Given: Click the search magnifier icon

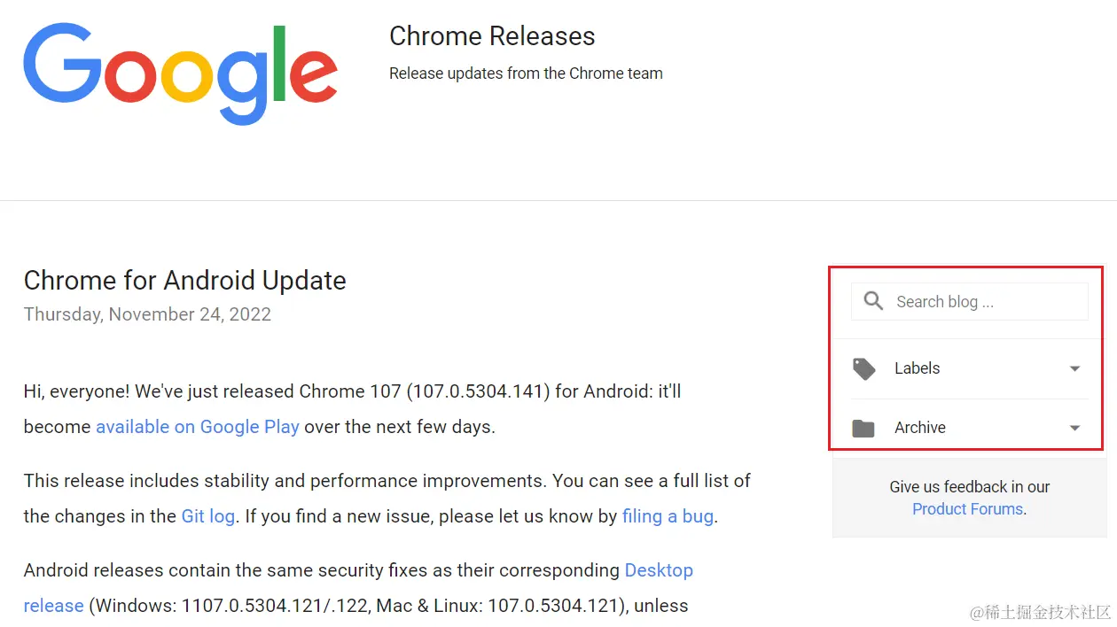Looking at the screenshot, I should (x=873, y=301).
